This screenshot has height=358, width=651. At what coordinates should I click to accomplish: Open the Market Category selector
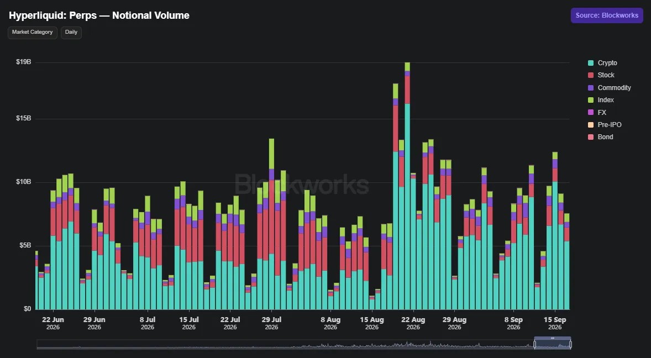(x=33, y=33)
